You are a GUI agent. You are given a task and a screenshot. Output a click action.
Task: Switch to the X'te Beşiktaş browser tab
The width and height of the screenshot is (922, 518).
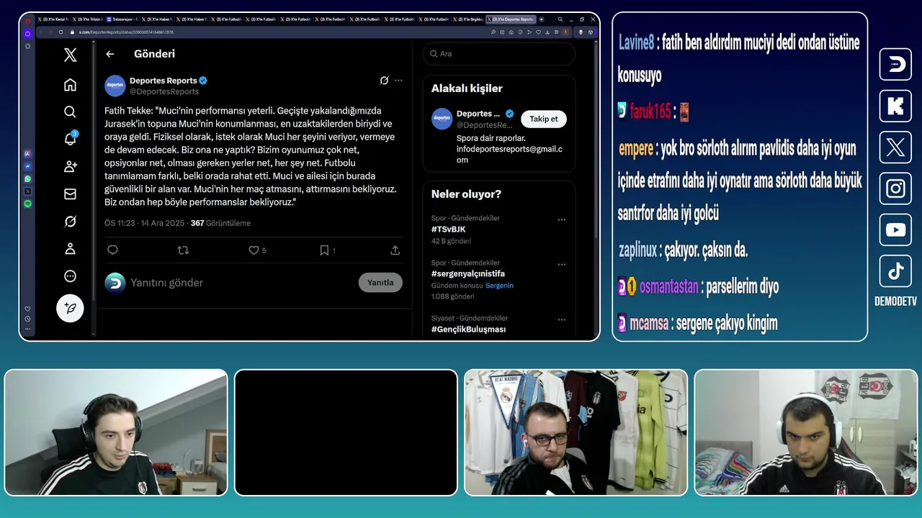click(x=468, y=19)
